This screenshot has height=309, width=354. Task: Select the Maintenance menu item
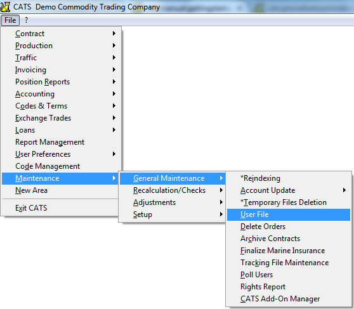click(60, 178)
